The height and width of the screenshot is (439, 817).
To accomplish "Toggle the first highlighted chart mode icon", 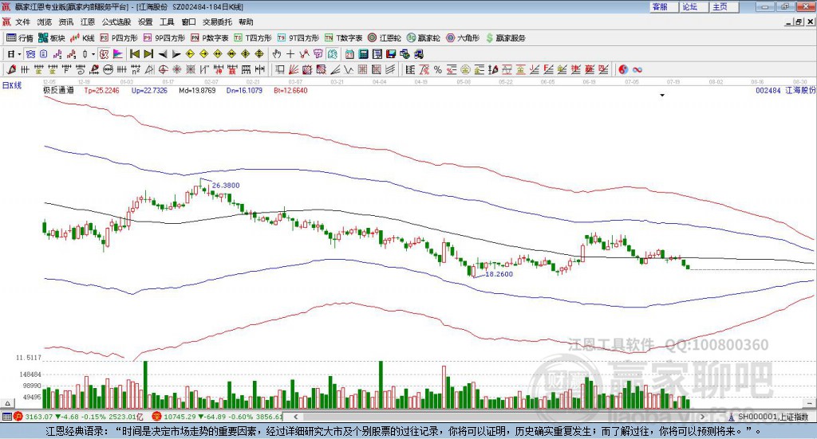I will (31, 54).
